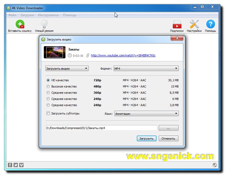This screenshot has width=225, height=175.
Task: Click the 4K Video Downloader title bar icon
Action: [8, 8]
